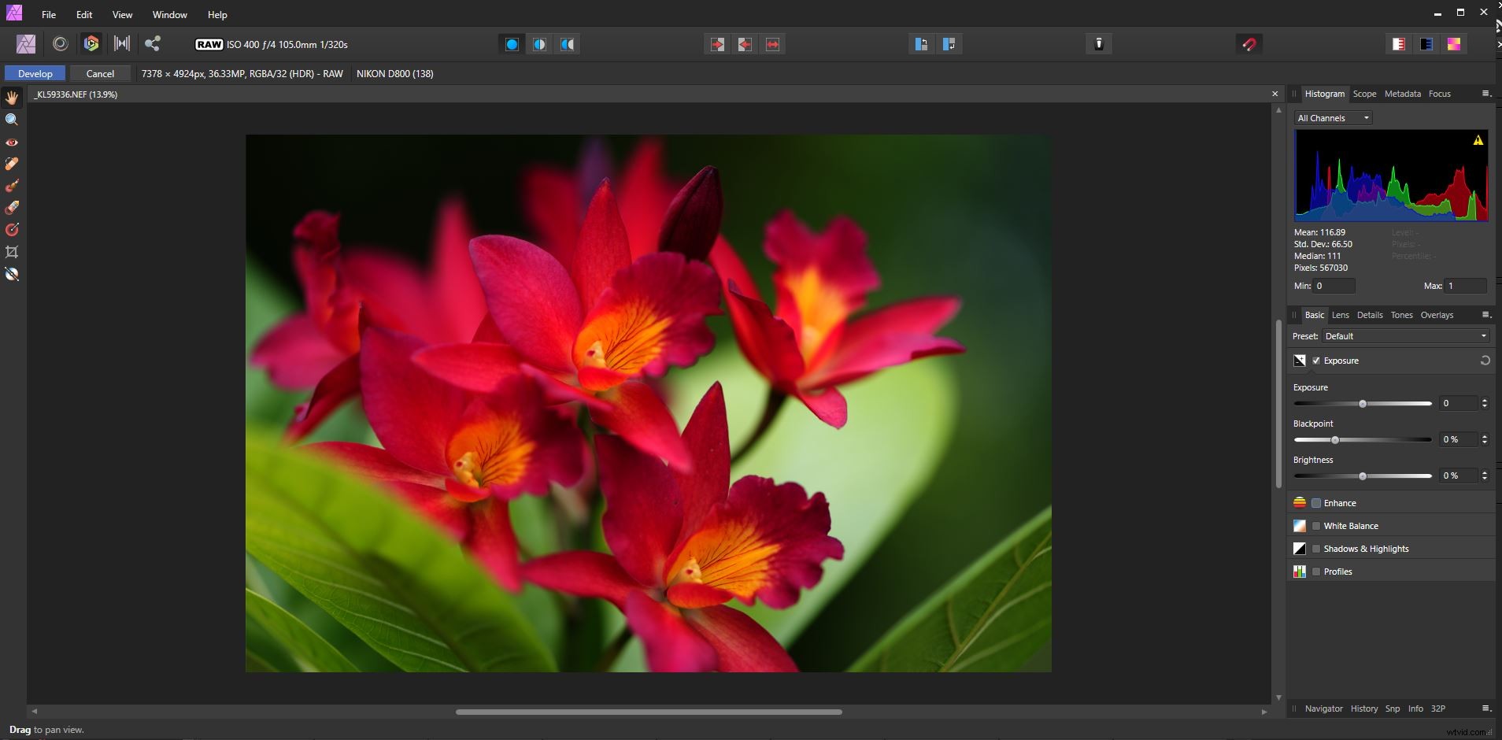This screenshot has width=1502, height=740.
Task: Select the Overlay Paint brush tool
Action: point(12,187)
